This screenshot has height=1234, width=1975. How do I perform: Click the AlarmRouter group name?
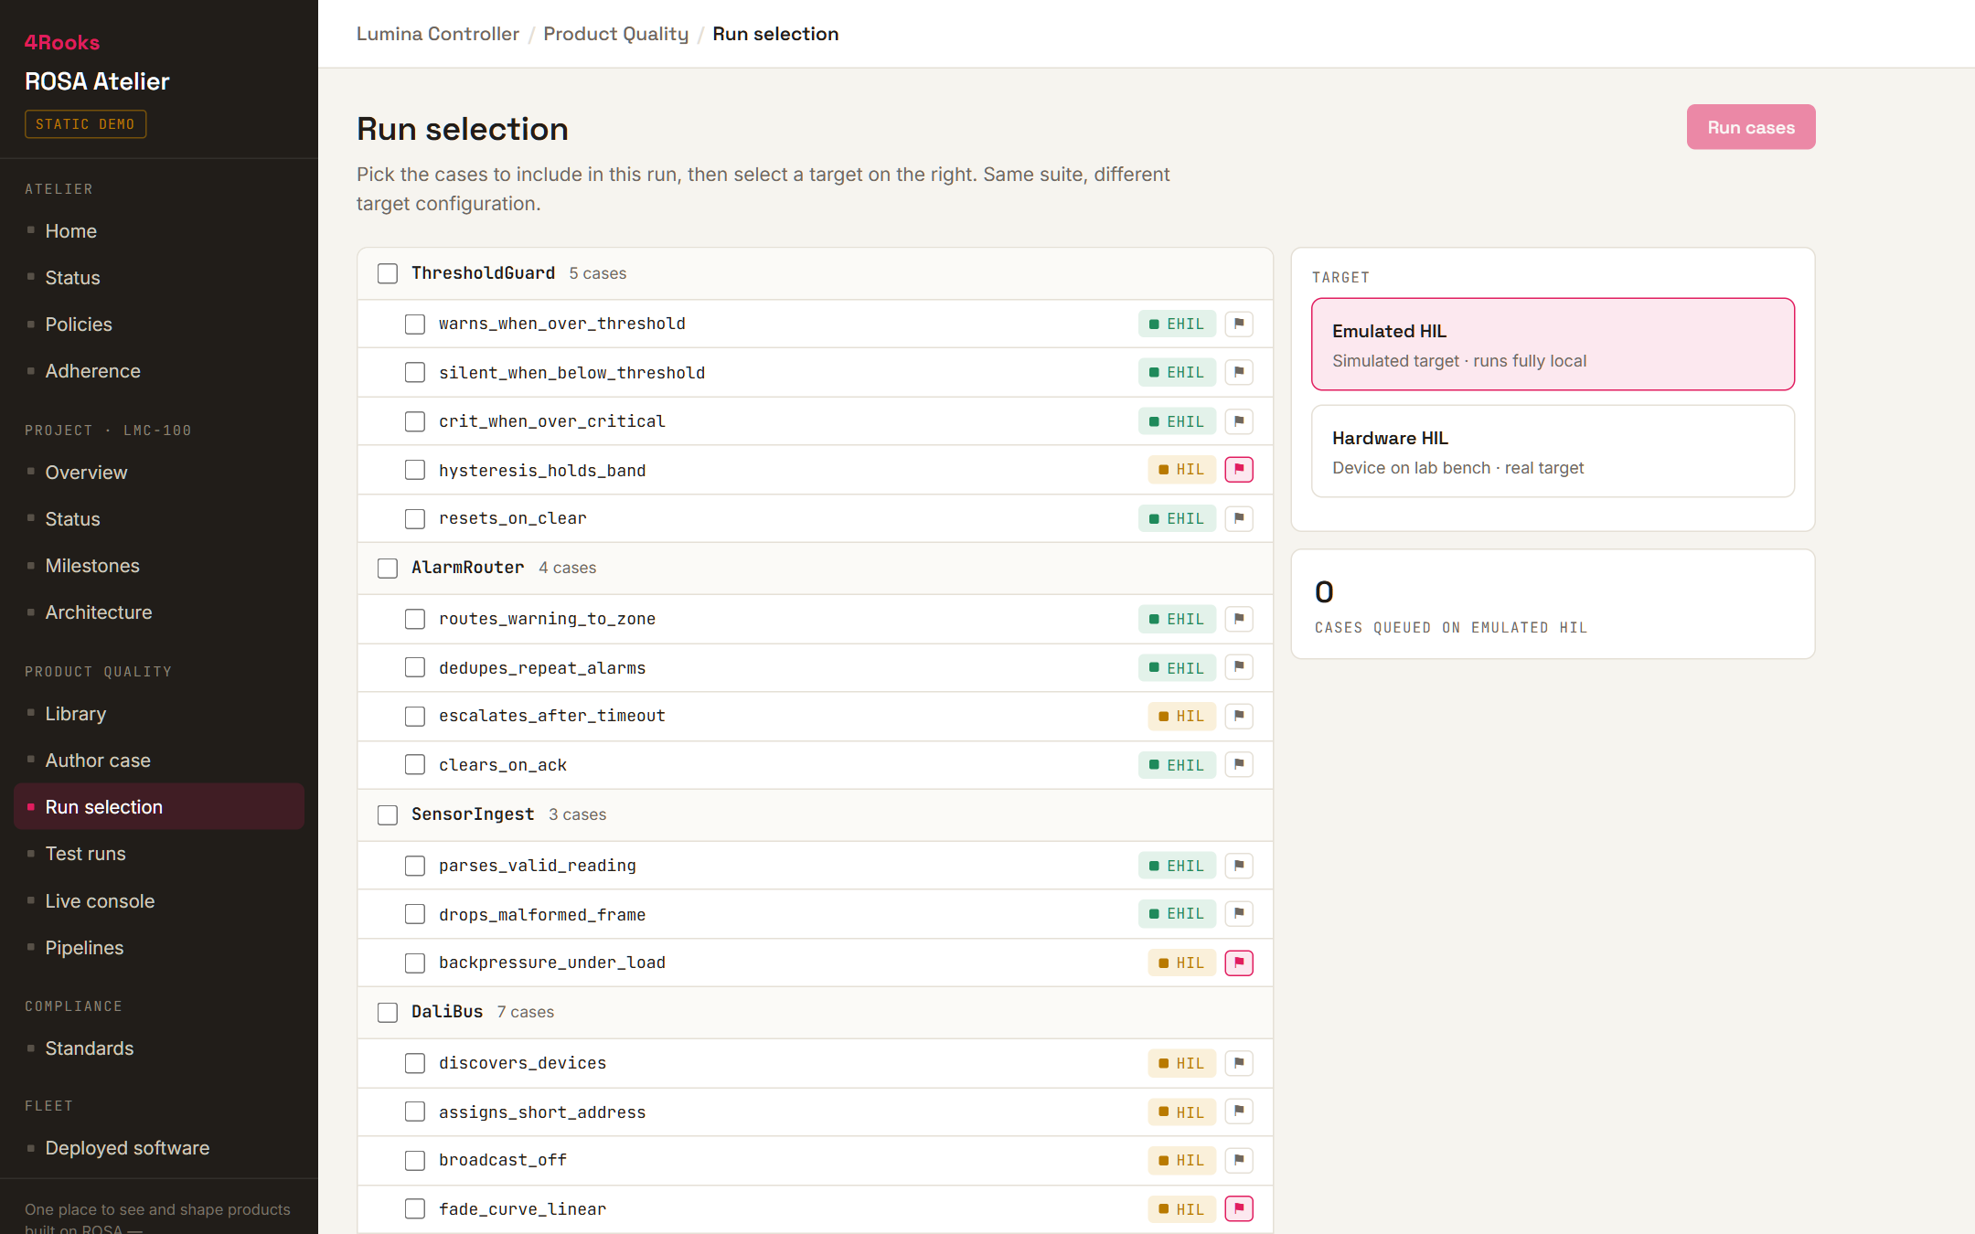pos(467,568)
